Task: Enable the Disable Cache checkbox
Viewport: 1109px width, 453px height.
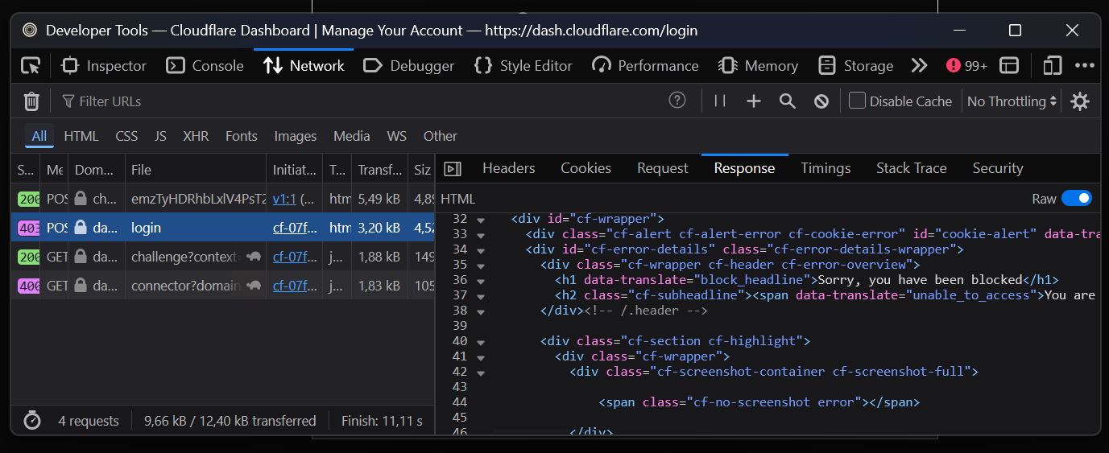Action: (x=858, y=101)
